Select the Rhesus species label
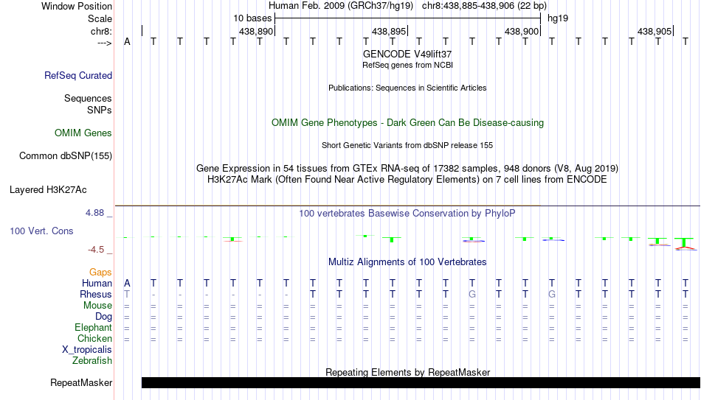Viewport: 701px width, 400px height. tap(96, 295)
